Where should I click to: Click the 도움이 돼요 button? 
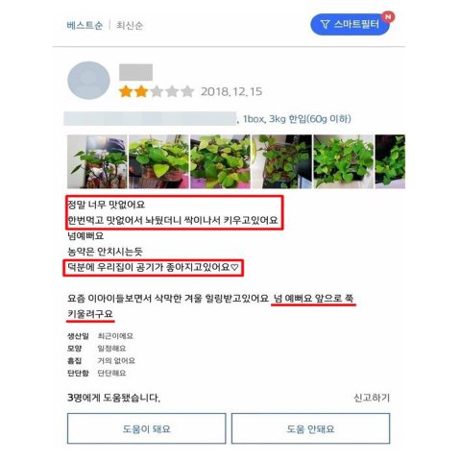[147, 428]
